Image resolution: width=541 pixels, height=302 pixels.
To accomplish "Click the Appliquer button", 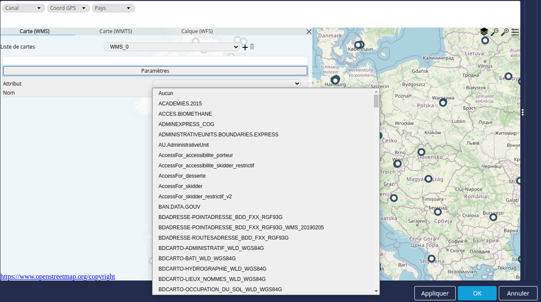I will [435, 293].
